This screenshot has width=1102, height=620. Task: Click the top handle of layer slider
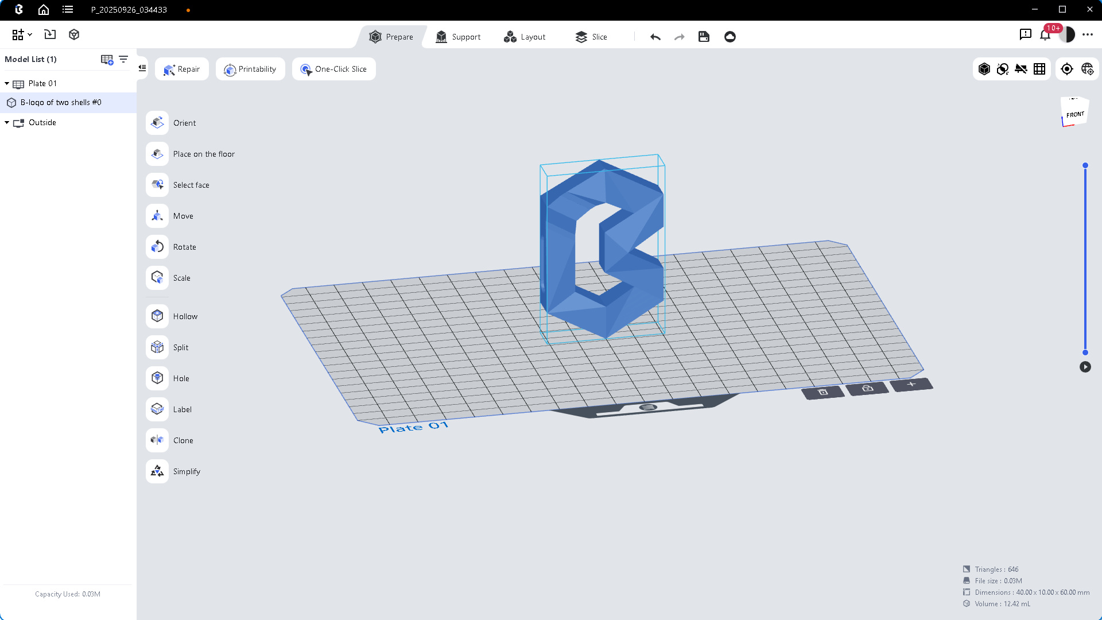(1085, 165)
